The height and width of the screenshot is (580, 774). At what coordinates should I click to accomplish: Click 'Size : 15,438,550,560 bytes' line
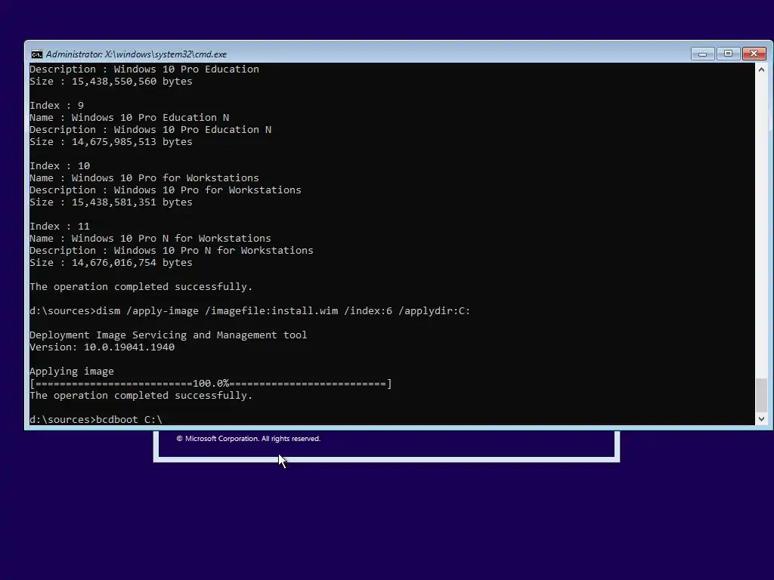coord(111,81)
